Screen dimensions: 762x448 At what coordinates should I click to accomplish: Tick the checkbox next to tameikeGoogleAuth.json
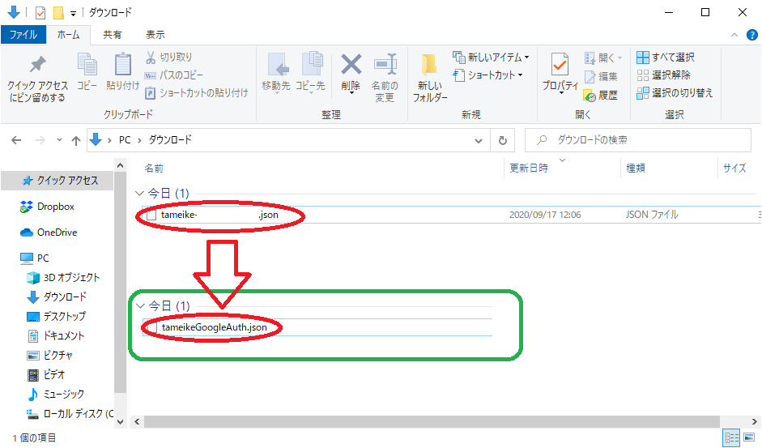click(x=151, y=327)
